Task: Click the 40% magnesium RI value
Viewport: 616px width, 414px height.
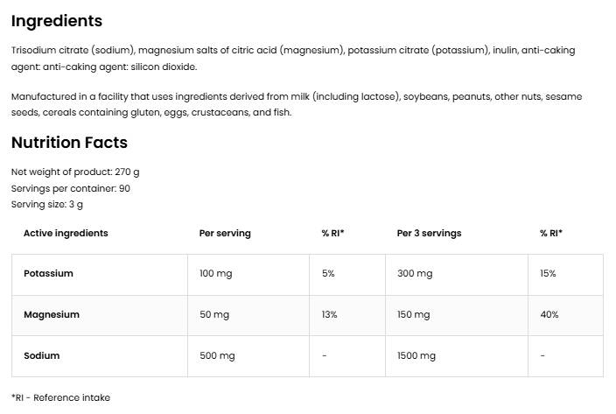Action: pos(549,315)
